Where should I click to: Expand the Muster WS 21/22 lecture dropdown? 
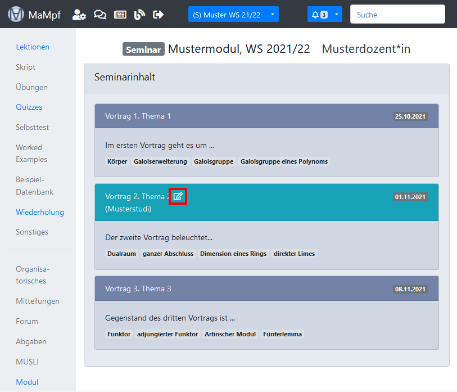point(233,15)
